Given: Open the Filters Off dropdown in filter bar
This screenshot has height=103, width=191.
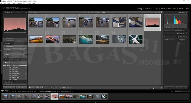Looking at the screenshot, I should click(x=157, y=12).
